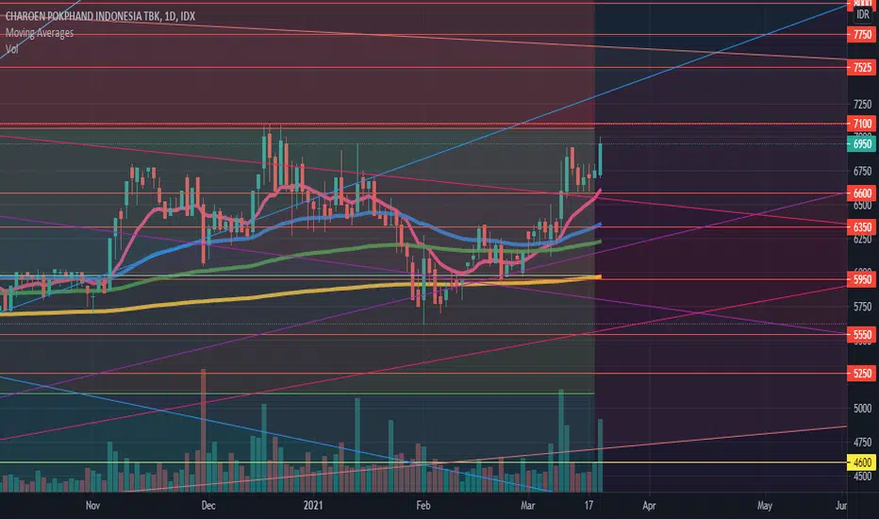879x519 pixels.
Task: Click the 5750 price axis value
Action: 862,307
